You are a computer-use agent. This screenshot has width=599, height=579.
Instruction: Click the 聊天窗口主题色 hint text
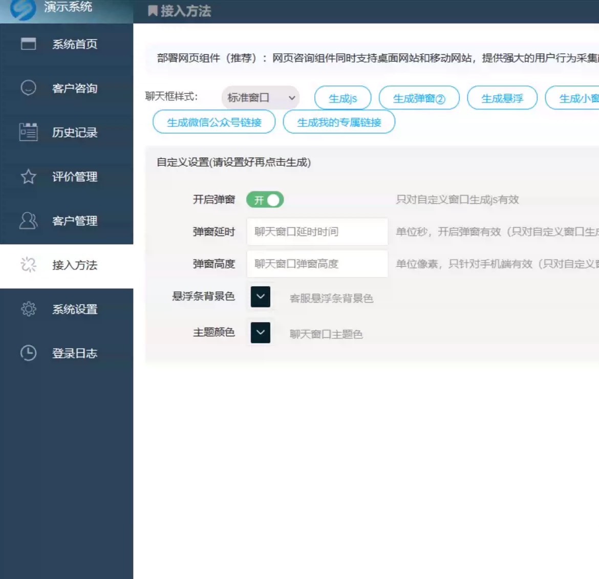point(326,334)
